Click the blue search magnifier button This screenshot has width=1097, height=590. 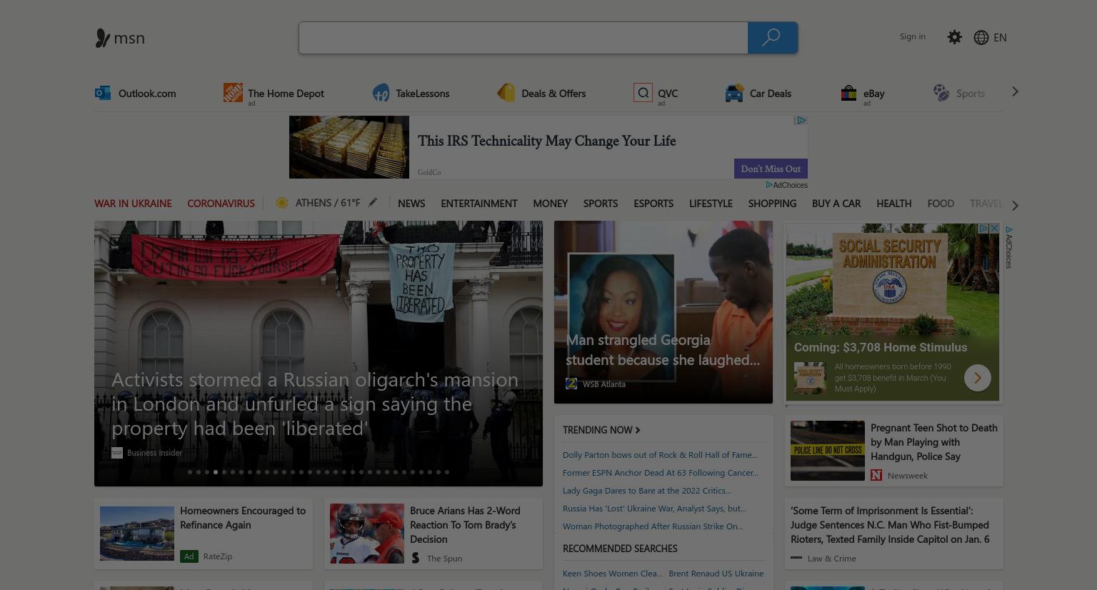point(773,38)
